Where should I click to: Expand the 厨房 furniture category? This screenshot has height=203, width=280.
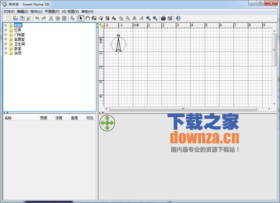click(6, 25)
